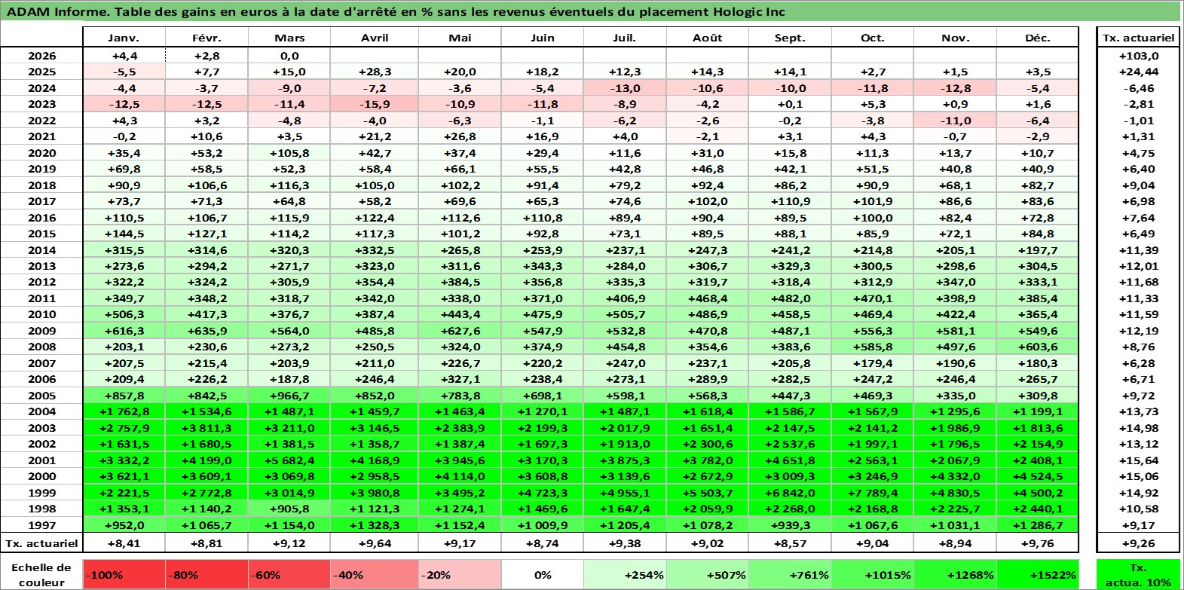Select the 2026 row label

pos(41,56)
